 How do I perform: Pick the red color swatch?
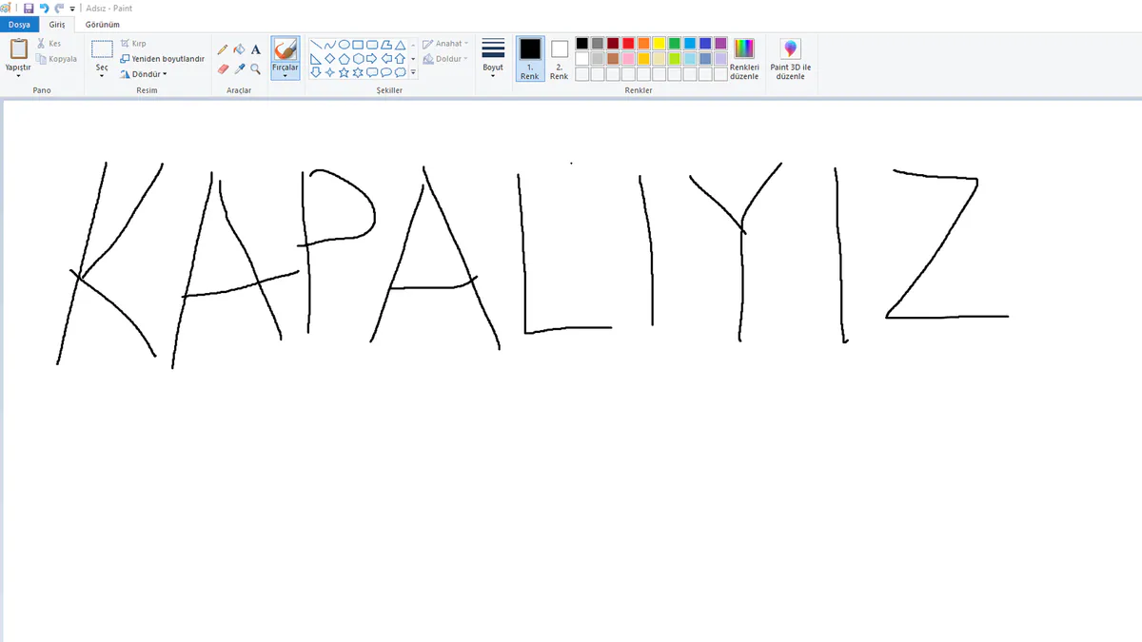coord(628,43)
